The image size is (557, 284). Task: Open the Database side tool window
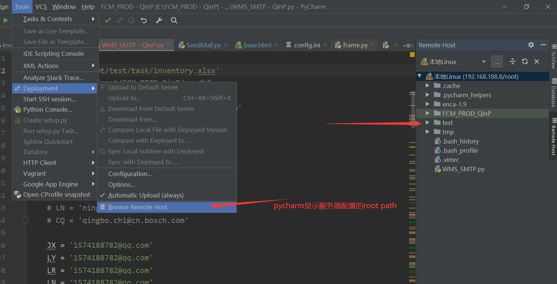pos(553,92)
